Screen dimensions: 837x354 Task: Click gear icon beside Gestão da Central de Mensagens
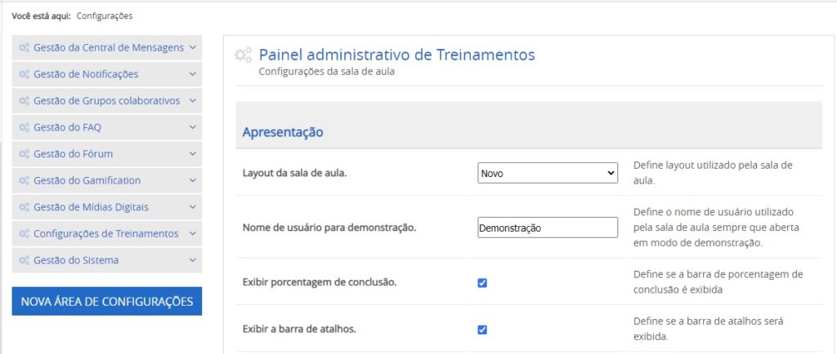[25, 47]
